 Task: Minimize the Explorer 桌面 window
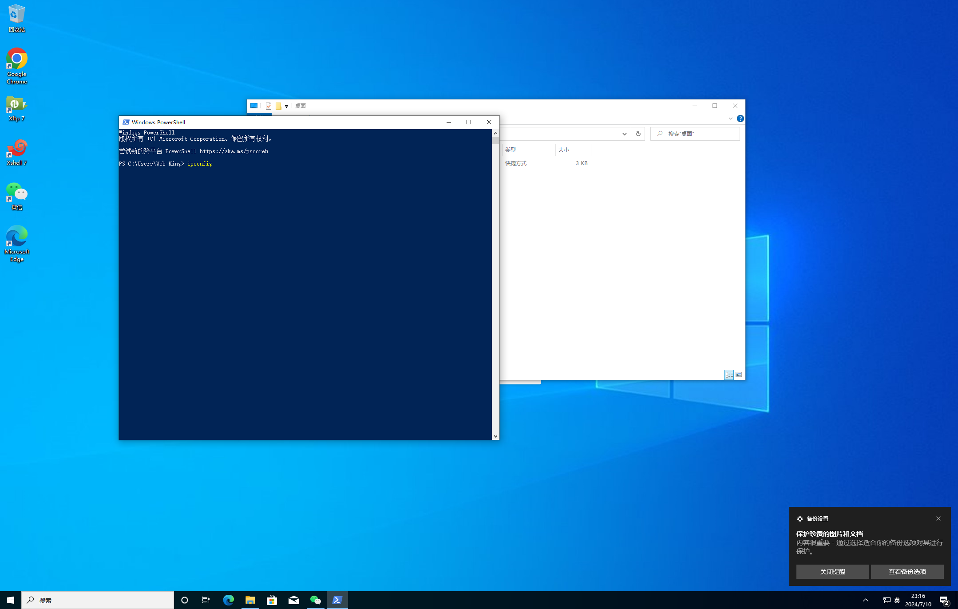tap(695, 106)
